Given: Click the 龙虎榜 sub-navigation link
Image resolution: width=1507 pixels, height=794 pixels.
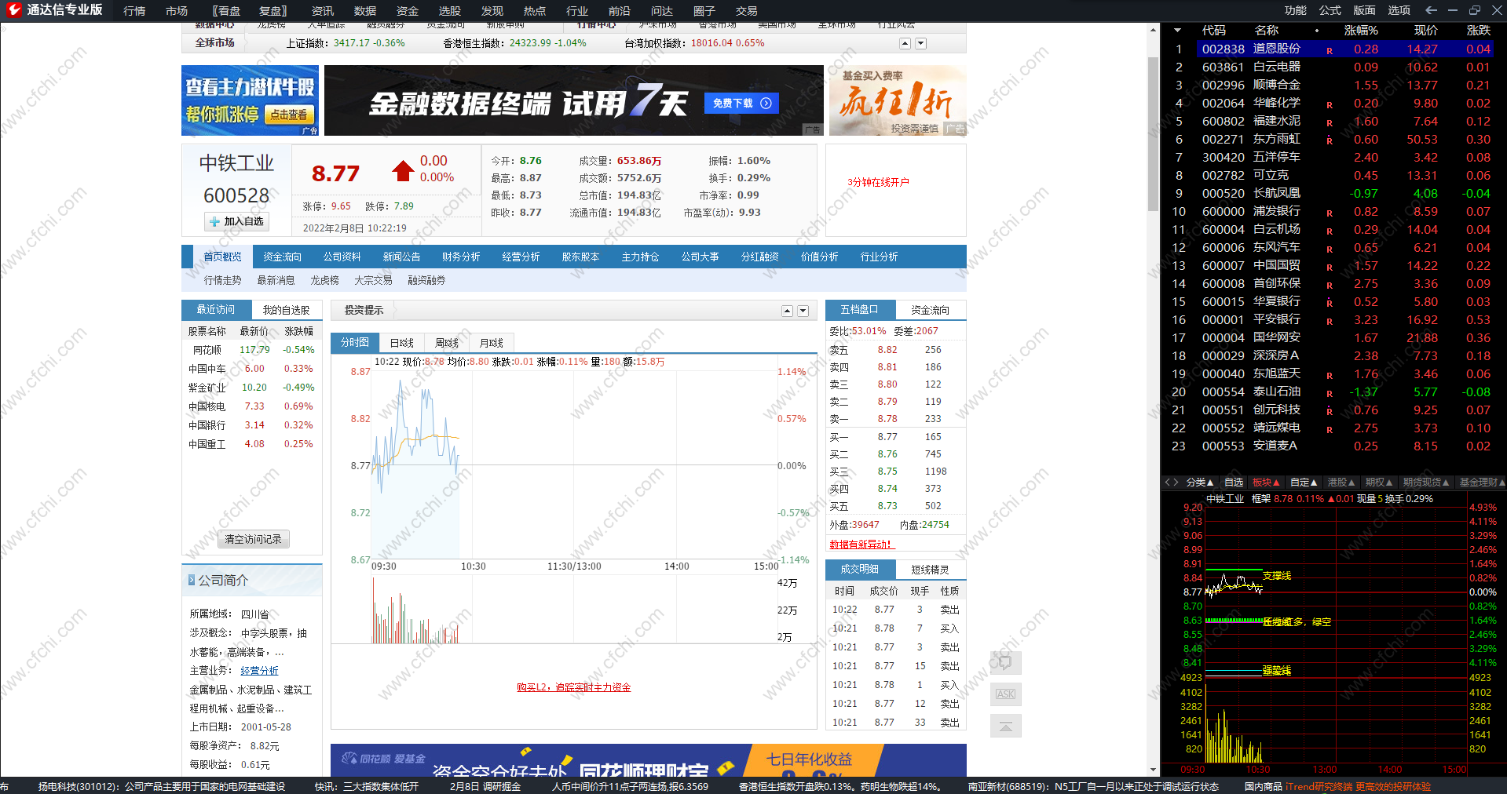Looking at the screenshot, I should coord(324,280).
